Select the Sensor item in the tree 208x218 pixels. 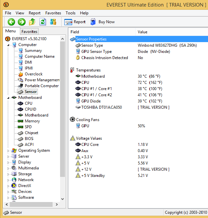click(x=30, y=92)
